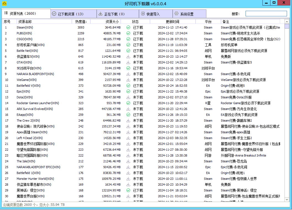Click the green status icon for 5E对战平台(WIN)

(128, 68)
